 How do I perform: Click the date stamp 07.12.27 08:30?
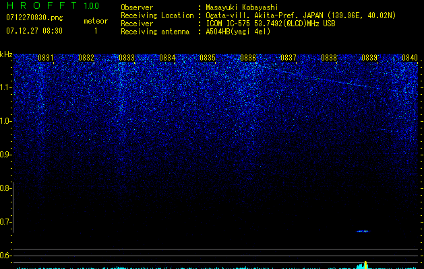[x=34, y=30]
